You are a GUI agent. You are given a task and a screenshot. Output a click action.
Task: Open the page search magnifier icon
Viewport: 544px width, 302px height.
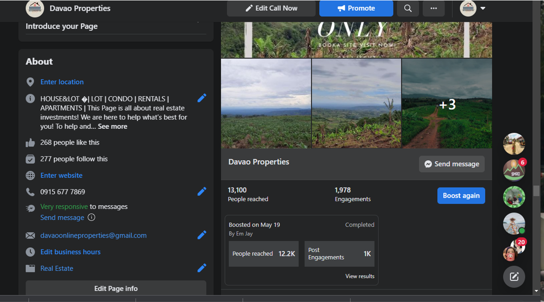click(x=408, y=8)
